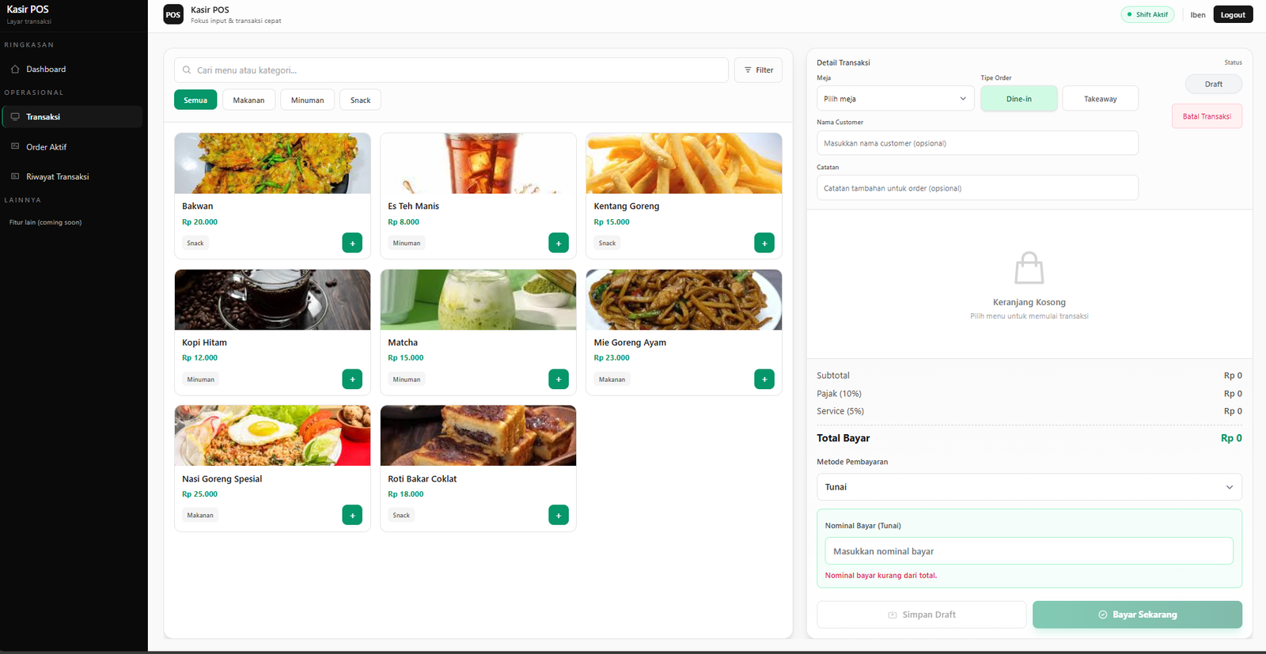Click the Rp 25.000 price text
1266x654 pixels.
pos(199,493)
